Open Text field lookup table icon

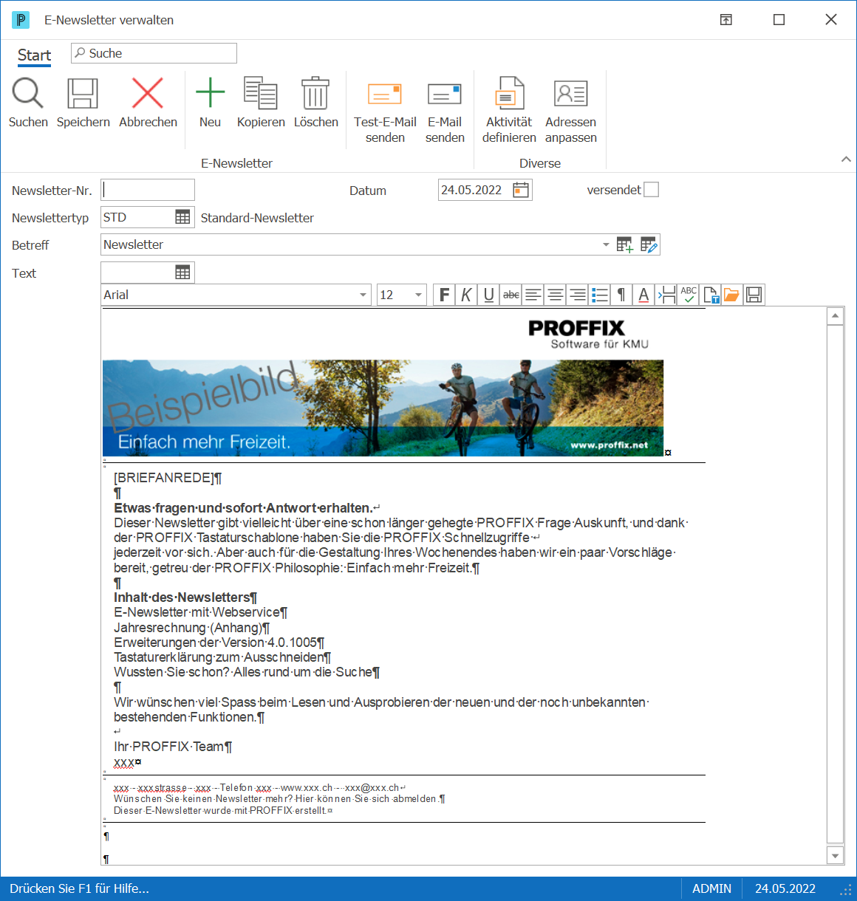(182, 273)
